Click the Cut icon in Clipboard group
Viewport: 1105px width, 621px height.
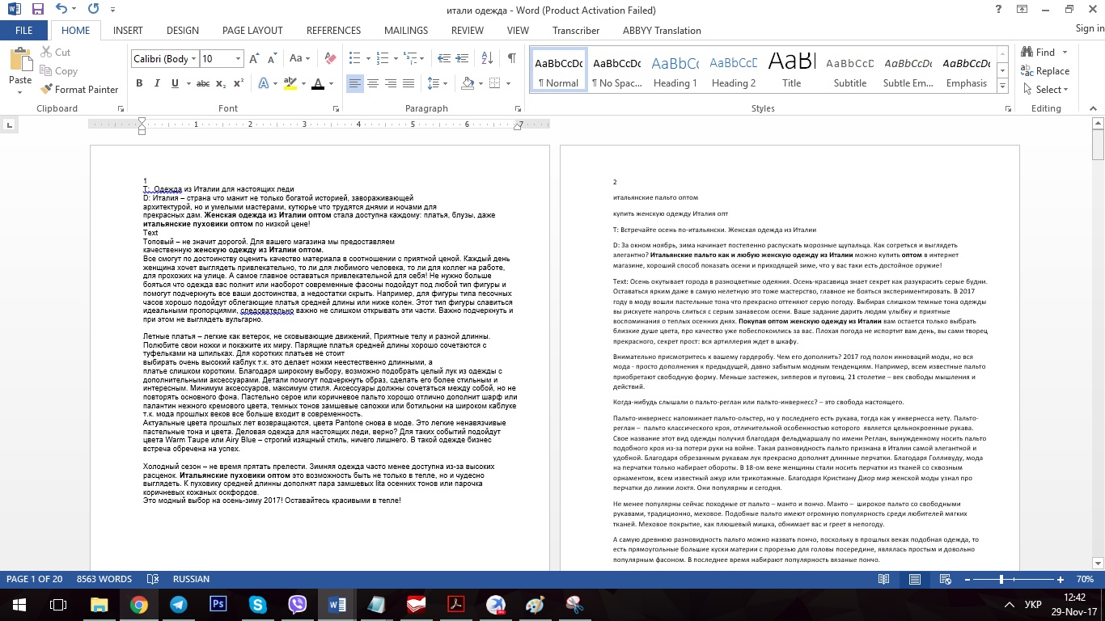tap(55, 53)
